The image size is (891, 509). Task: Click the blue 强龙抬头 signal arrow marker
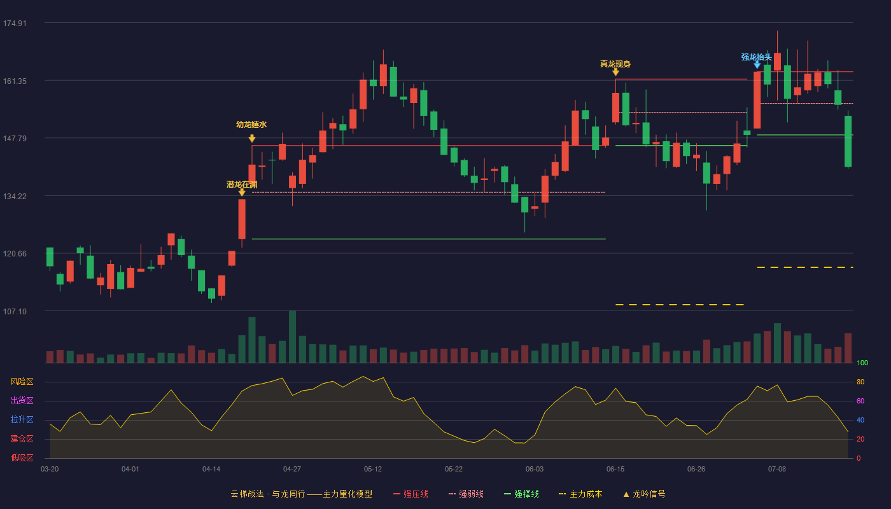click(757, 65)
